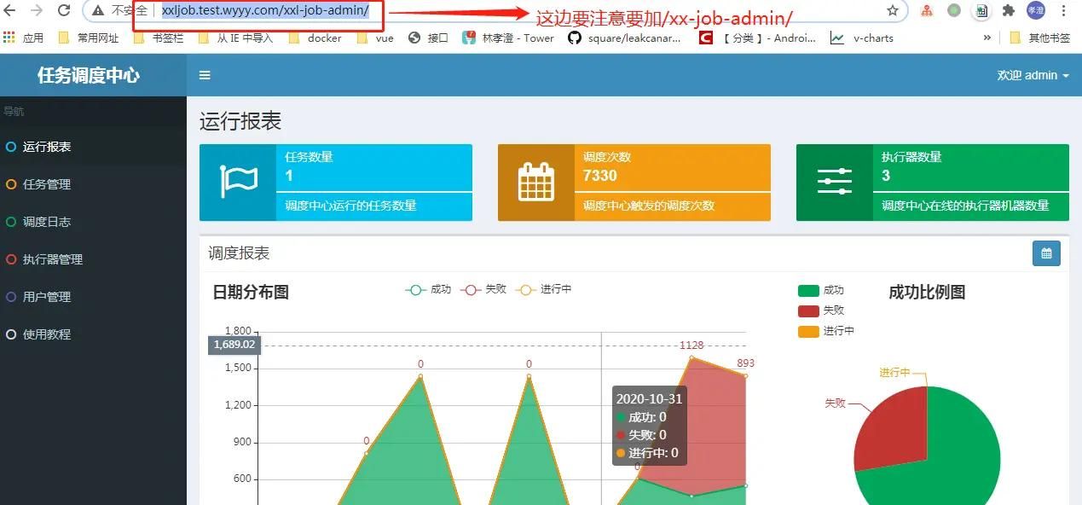This screenshot has width=1082, height=505.
Task: Click the browser extensions puzzle icon
Action: [x=1010, y=11]
